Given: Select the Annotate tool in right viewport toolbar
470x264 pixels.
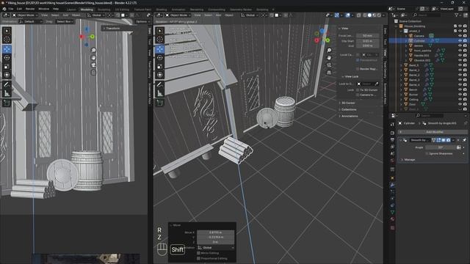Looking at the screenshot, I should [160, 85].
